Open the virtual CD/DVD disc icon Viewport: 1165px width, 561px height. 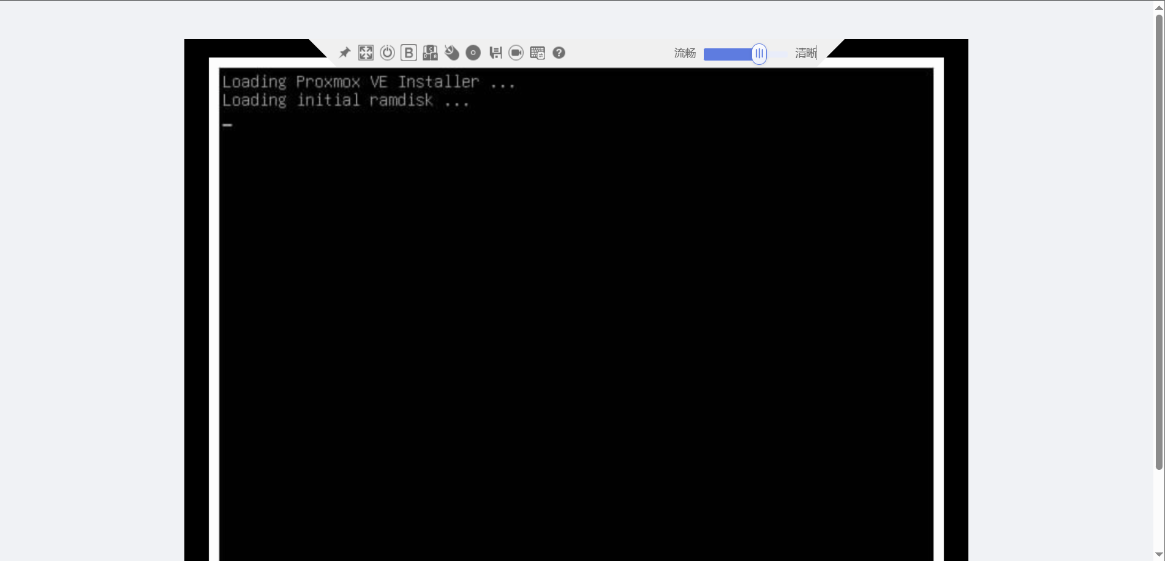click(473, 53)
